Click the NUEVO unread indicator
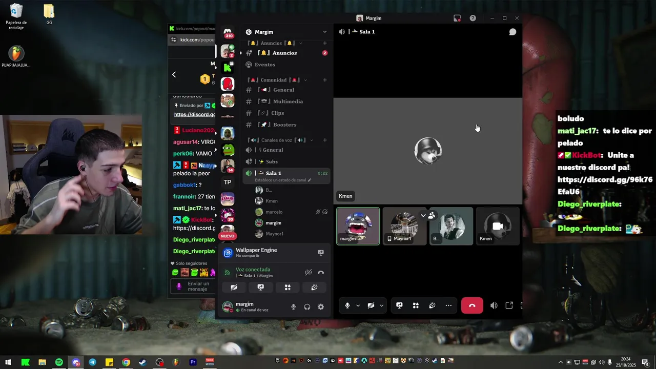656x369 pixels. (x=228, y=236)
